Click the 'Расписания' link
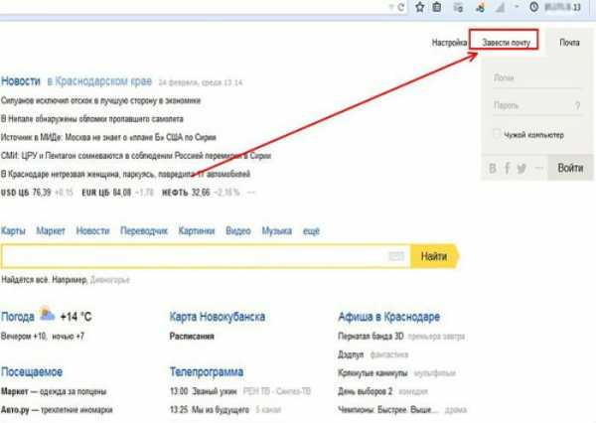596x423 pixels. (x=192, y=337)
